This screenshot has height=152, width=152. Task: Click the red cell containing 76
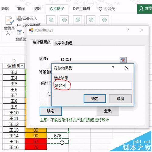(36, 147)
